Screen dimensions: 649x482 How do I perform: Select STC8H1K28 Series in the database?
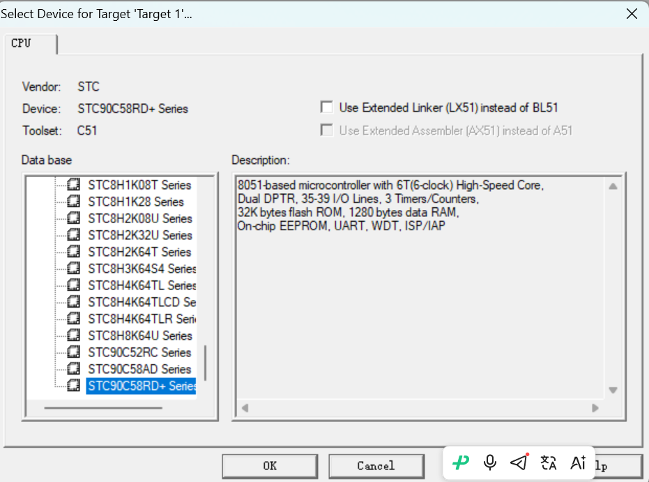click(136, 202)
